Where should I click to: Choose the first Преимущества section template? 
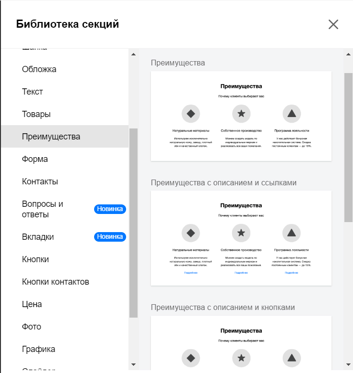click(x=241, y=116)
